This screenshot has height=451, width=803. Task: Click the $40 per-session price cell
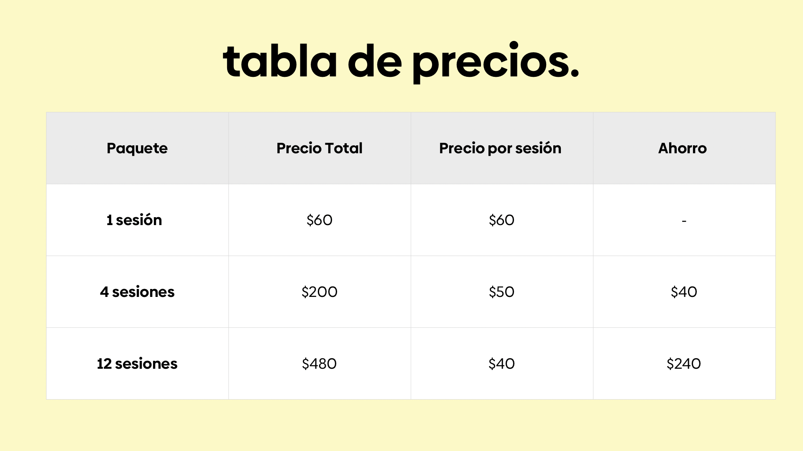tap(502, 364)
